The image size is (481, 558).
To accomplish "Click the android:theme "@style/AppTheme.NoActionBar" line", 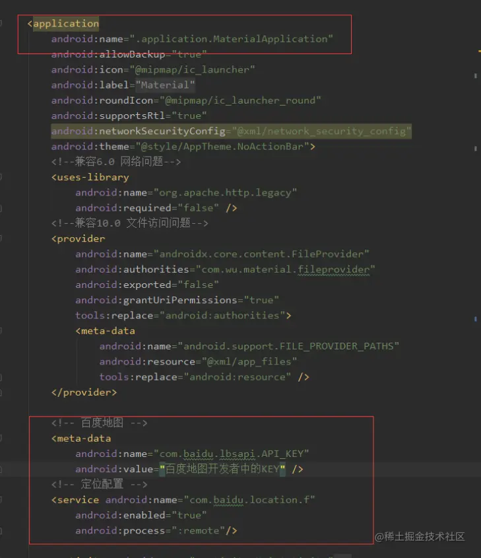I will (183, 147).
